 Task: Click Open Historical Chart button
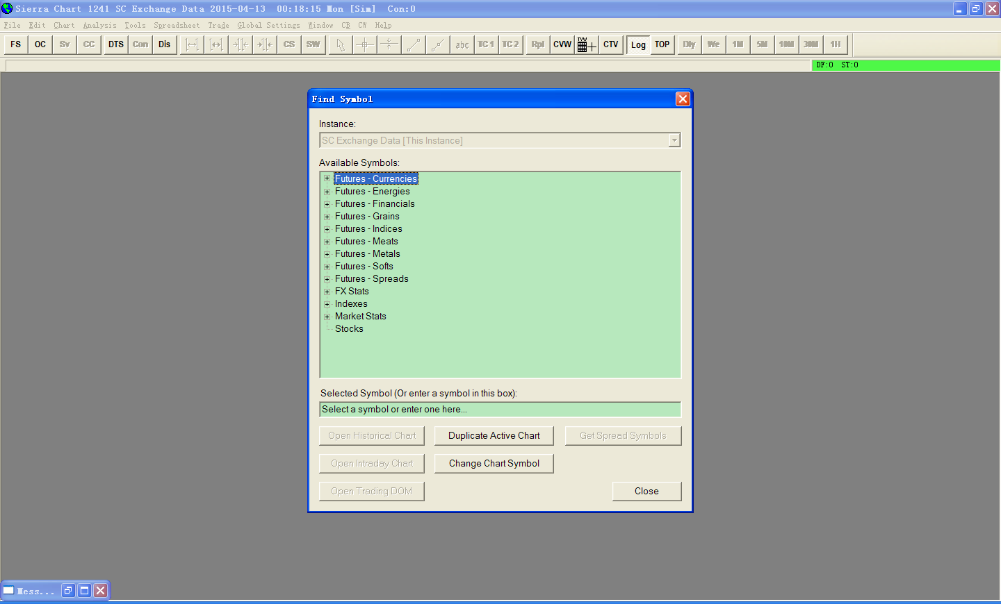[372, 435]
